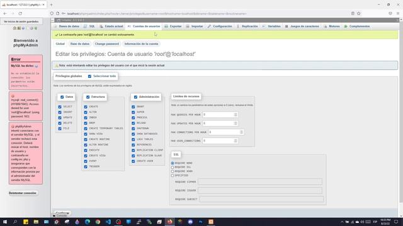Toggle the Seleccionar todo checkbox

(89, 77)
